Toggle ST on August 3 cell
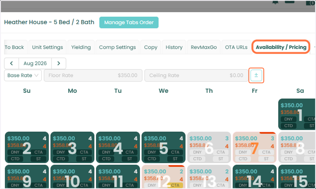 [84, 159]
